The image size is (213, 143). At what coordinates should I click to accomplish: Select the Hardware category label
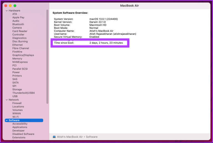point(14,10)
